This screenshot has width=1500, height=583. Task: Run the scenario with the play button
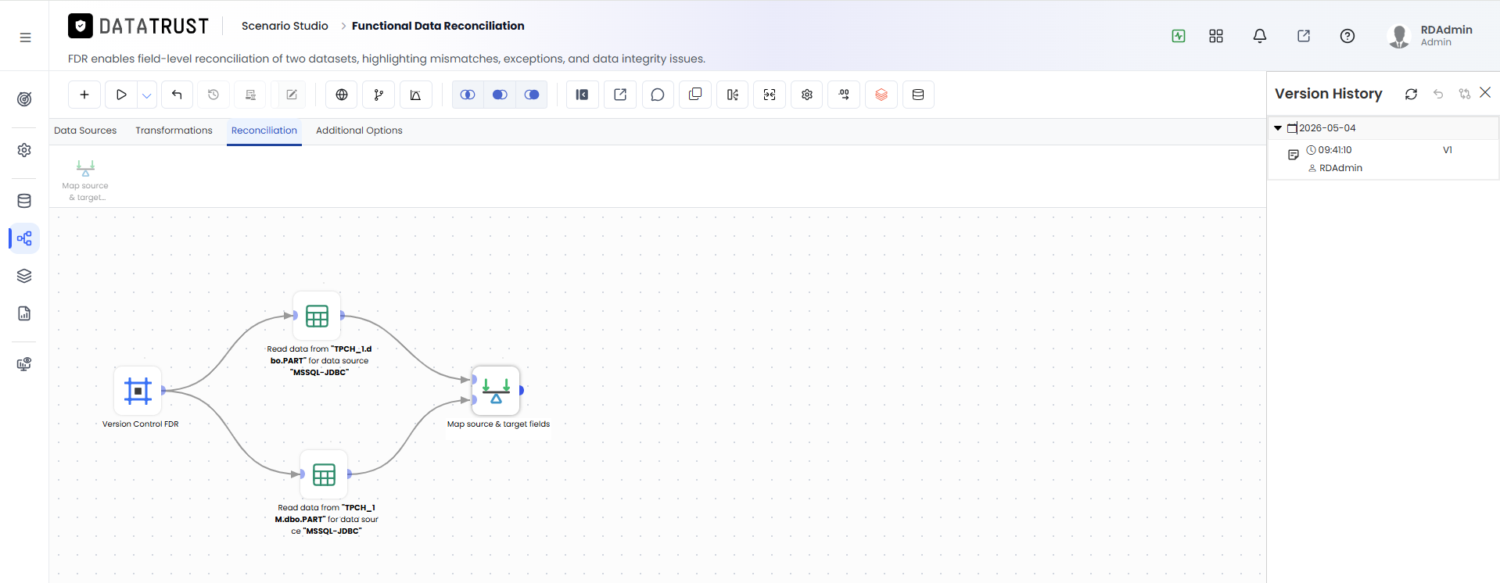pos(121,95)
